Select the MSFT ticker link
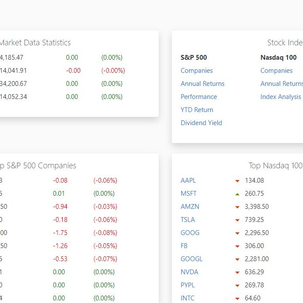Viewport: 303px width, 303px height. (x=188, y=194)
